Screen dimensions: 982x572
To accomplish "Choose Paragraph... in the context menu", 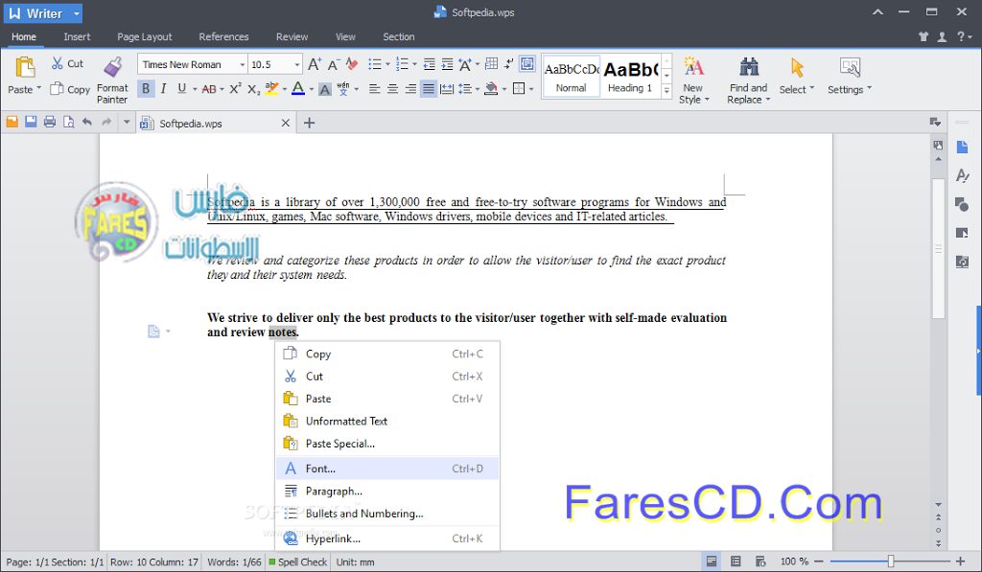I will (387, 492).
